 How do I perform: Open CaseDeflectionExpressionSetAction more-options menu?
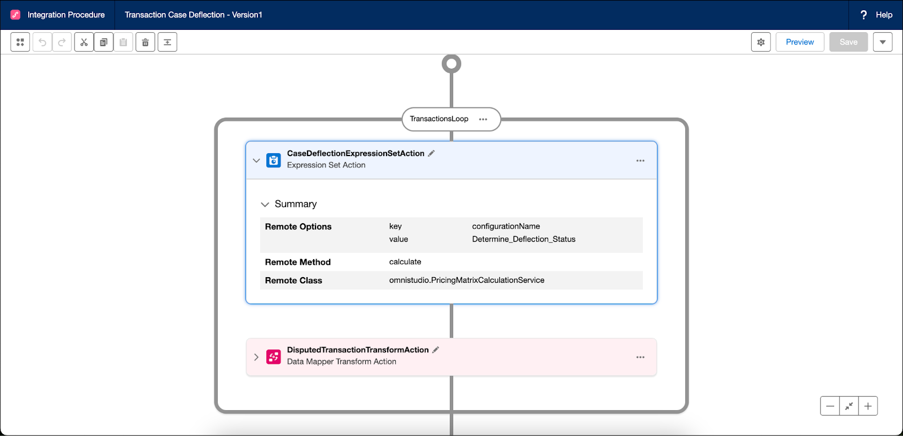pos(640,161)
